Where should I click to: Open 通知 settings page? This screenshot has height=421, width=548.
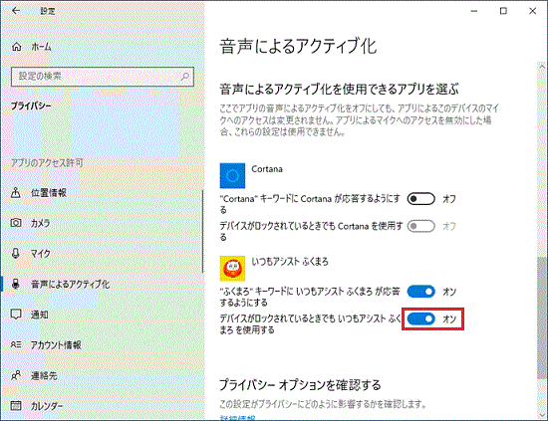click(40, 315)
